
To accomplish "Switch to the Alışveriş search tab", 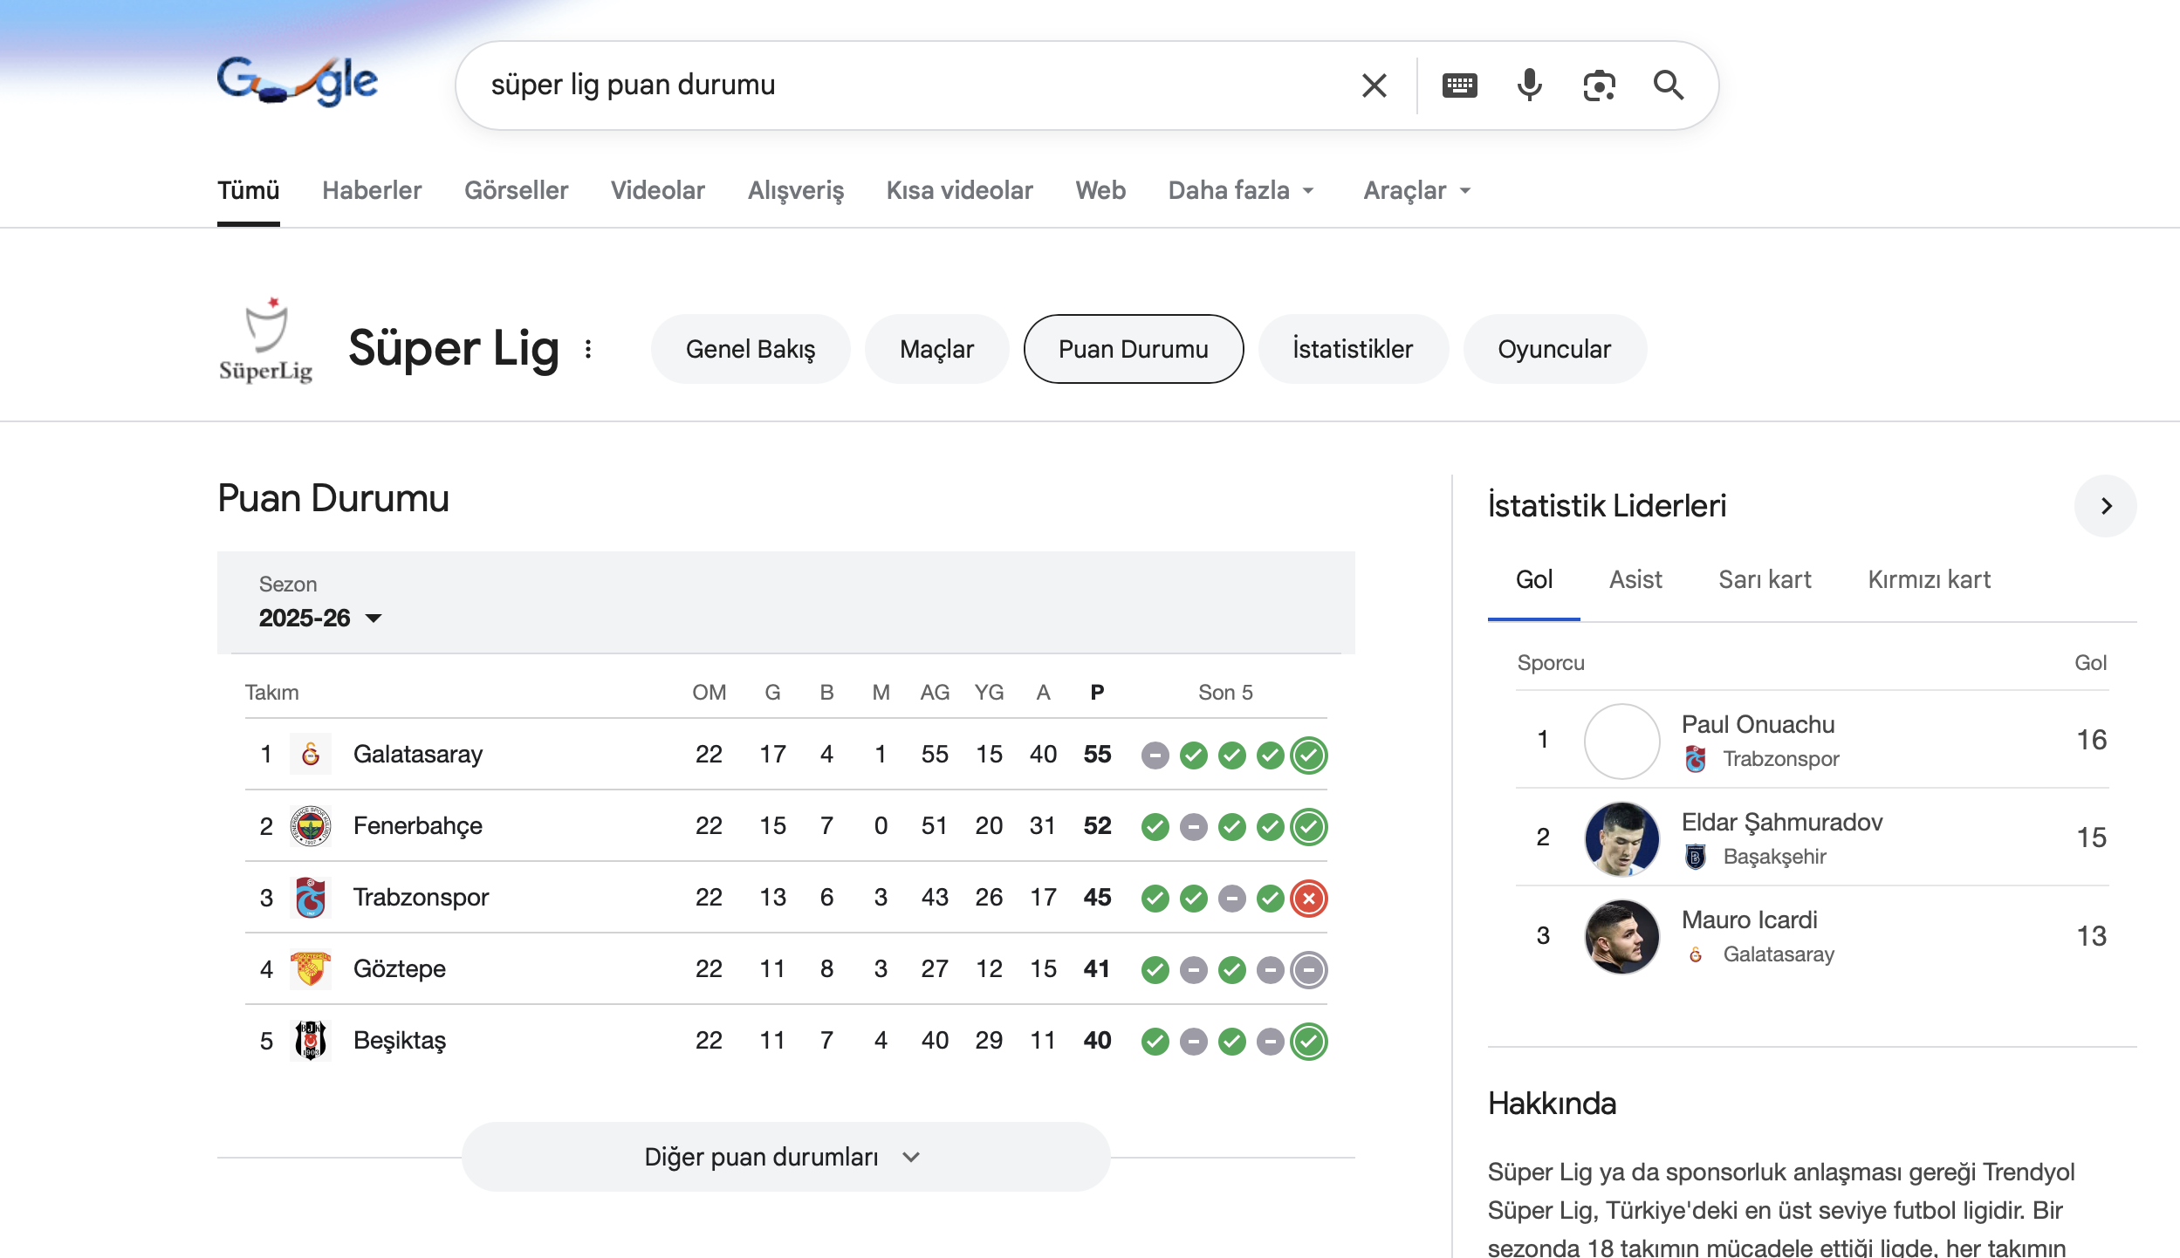I will [796, 190].
